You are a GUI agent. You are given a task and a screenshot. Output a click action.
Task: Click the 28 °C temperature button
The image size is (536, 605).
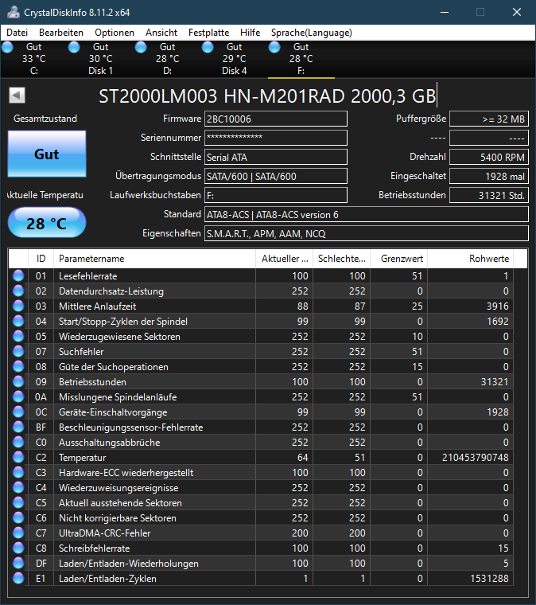tap(47, 223)
